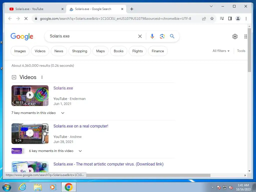Select Solaris.exe - Google Search tab
This screenshot has width=256, height=192.
(96, 9)
